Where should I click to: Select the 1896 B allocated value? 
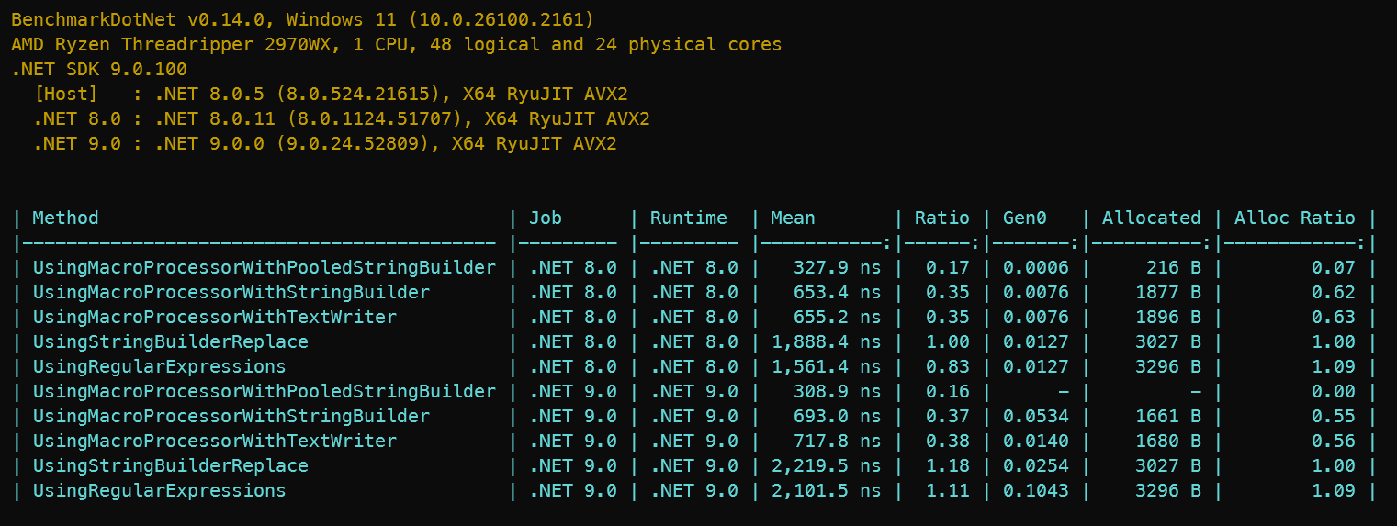point(1168,317)
